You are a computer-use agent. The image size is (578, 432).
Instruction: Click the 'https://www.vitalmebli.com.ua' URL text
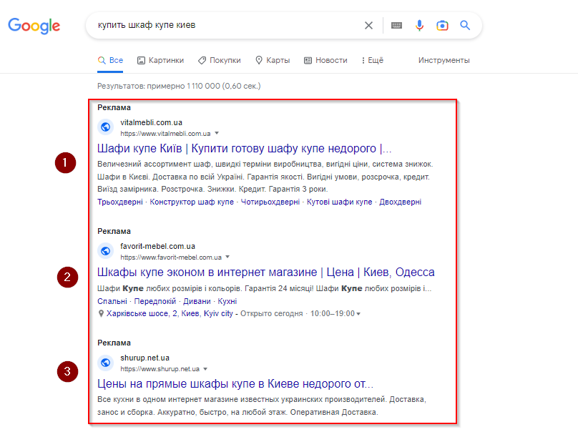tap(165, 134)
